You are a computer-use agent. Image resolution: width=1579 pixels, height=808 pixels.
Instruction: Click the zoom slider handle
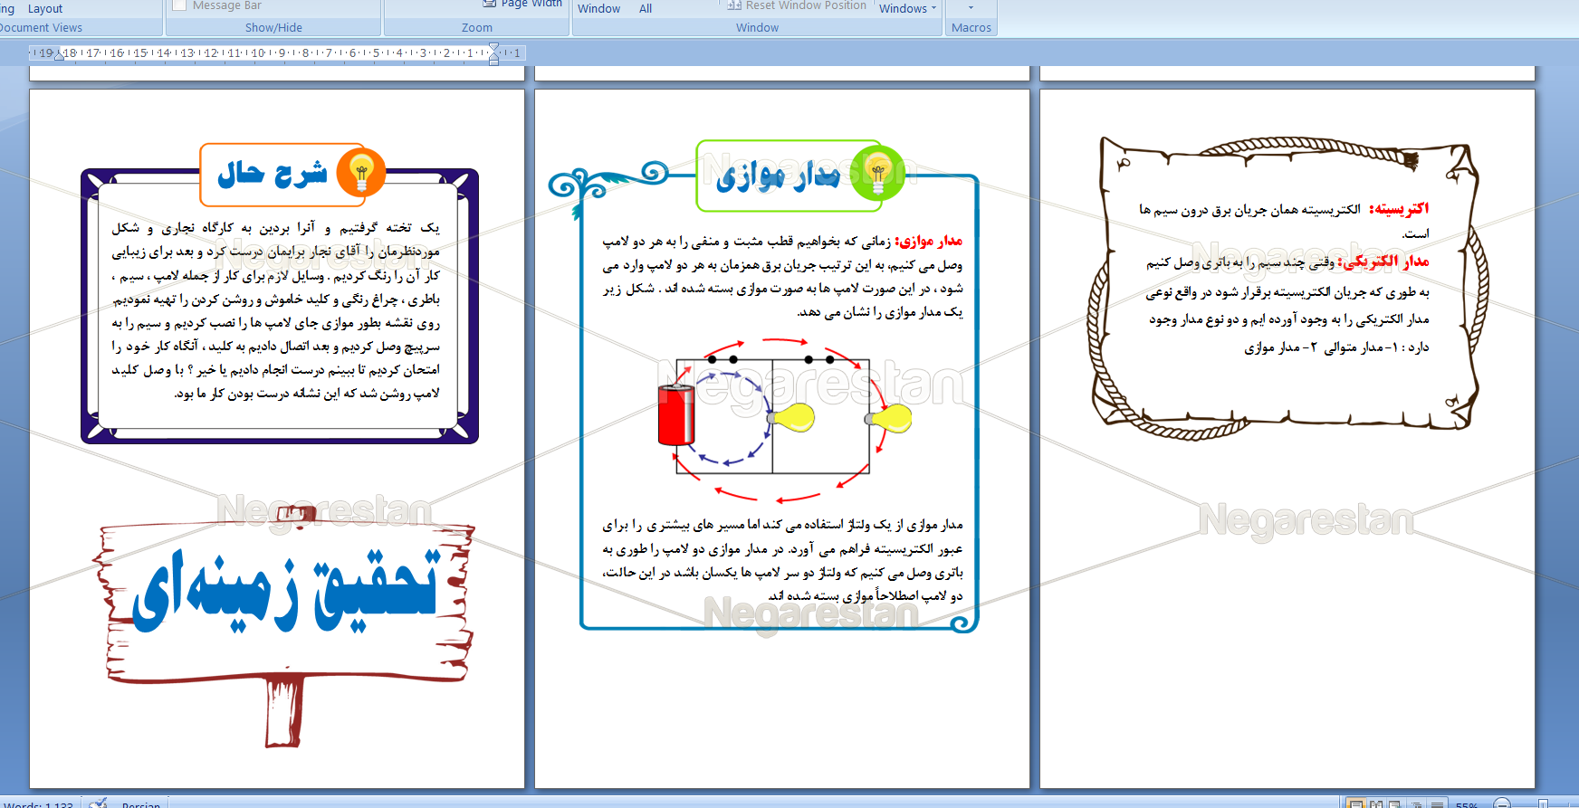pos(1545,803)
